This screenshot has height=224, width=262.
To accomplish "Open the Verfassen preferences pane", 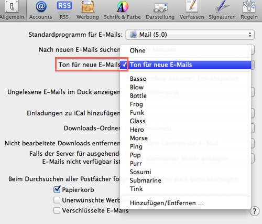I will click(192, 10).
